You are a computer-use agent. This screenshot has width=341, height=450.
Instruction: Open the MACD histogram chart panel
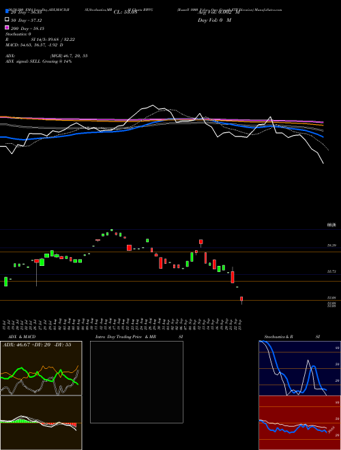(41, 423)
